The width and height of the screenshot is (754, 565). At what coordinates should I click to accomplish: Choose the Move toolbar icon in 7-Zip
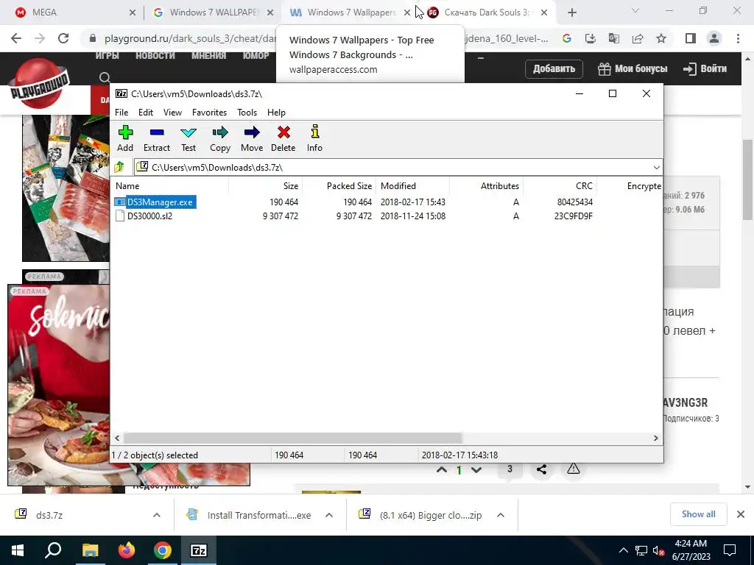pos(252,138)
